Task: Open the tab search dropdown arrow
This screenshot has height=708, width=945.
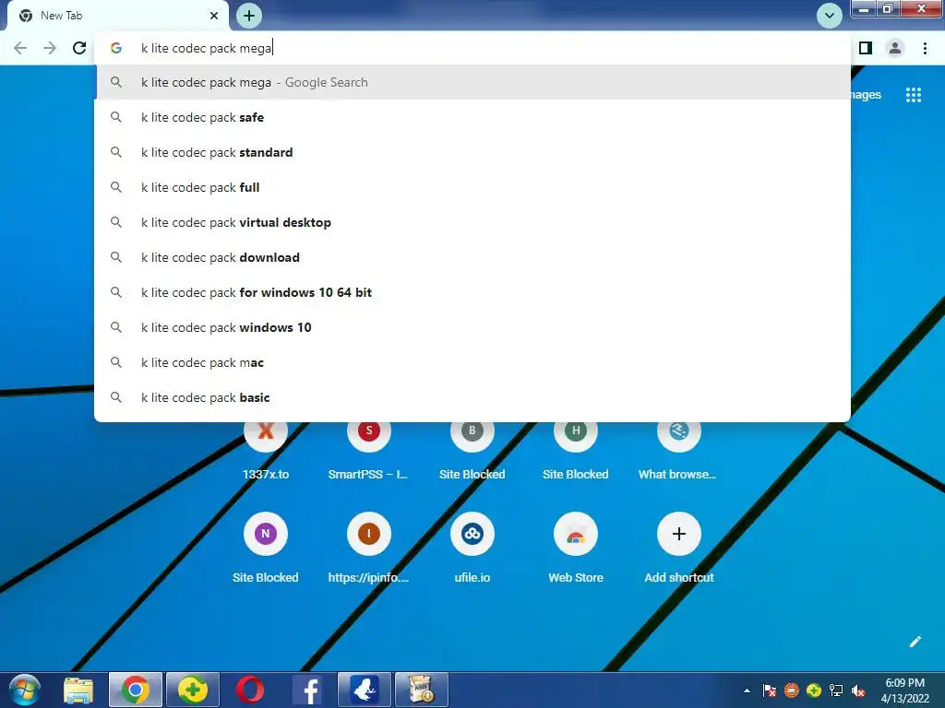Action: point(830,16)
